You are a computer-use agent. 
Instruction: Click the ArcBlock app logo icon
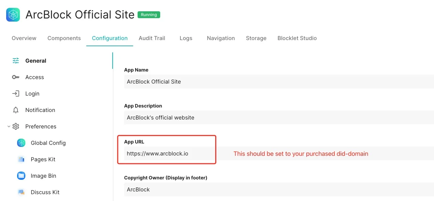coord(13,15)
